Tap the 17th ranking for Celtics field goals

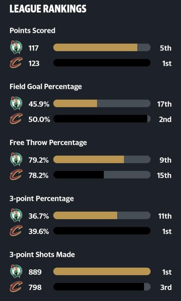click(x=164, y=104)
